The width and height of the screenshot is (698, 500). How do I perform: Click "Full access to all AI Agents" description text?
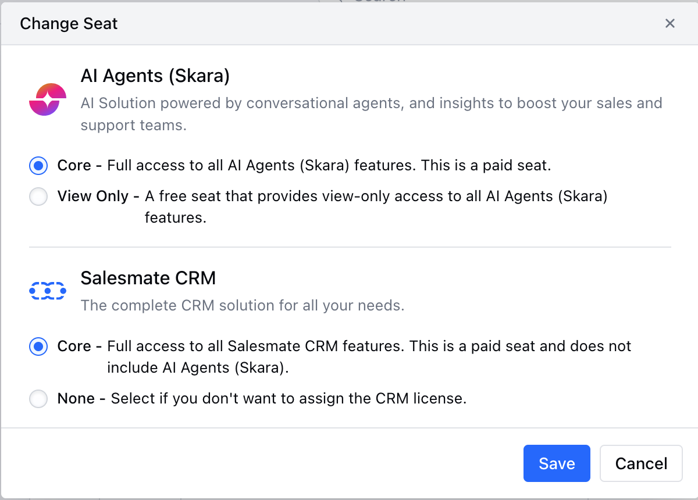tap(262, 166)
